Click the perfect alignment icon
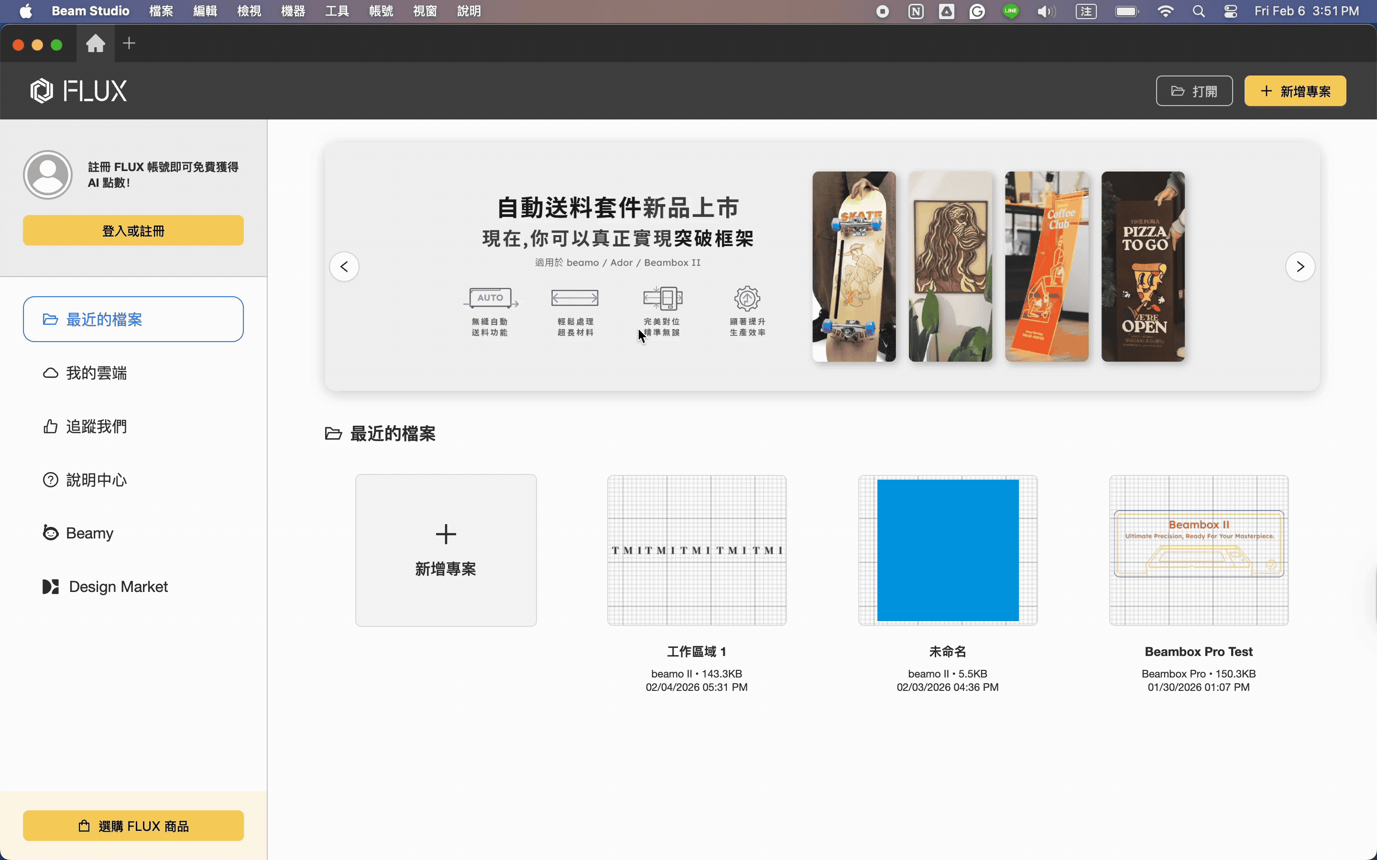The width and height of the screenshot is (1377, 860). coord(662,298)
